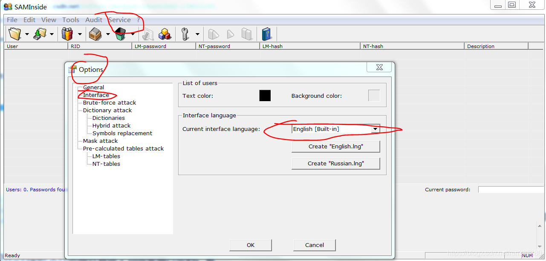Click the NT-password column header
Screen dimensions: 546x261
pyautogui.click(x=228, y=46)
